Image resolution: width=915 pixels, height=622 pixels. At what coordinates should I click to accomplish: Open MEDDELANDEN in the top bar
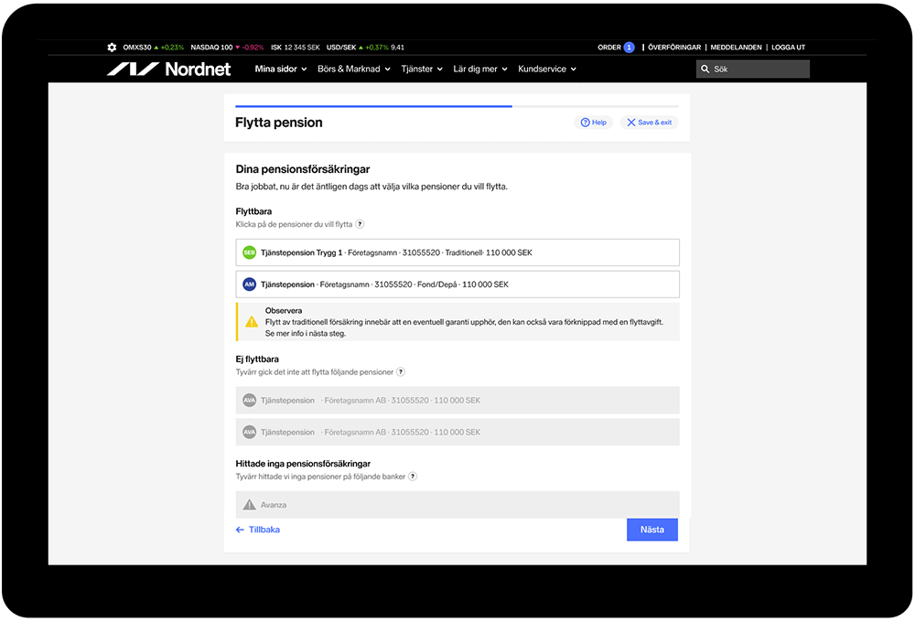[x=736, y=48]
